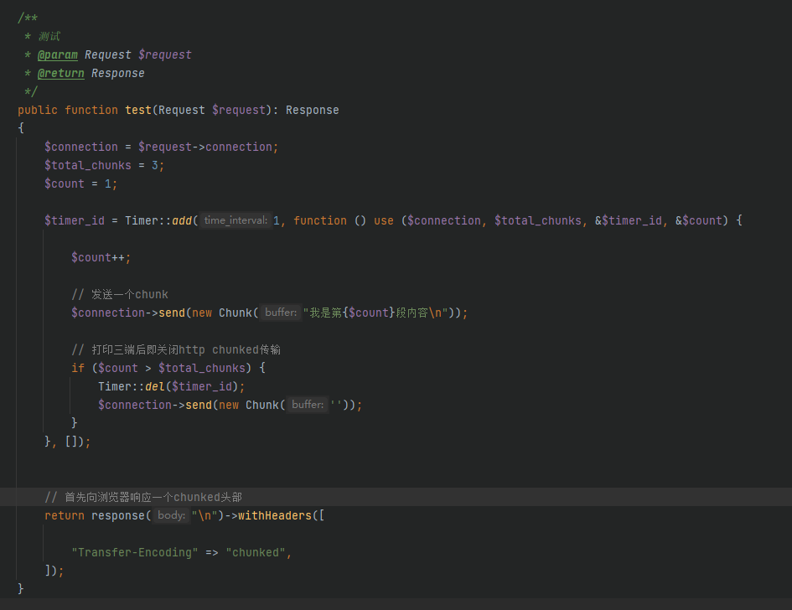Image resolution: width=792 pixels, height=610 pixels.
Task: Click the 我是第{$count}段内容 string
Action: coord(375,313)
